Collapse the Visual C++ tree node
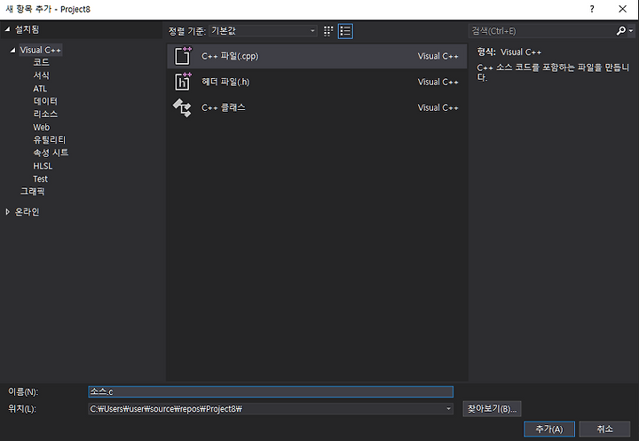 13,50
